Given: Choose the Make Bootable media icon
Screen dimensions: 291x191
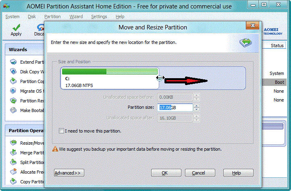Looking at the screenshot, I should pos(13,110).
